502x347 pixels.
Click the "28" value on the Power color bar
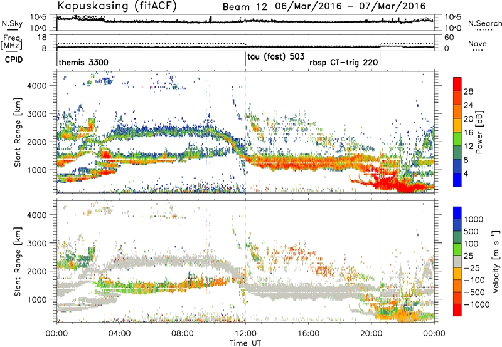[468, 91]
